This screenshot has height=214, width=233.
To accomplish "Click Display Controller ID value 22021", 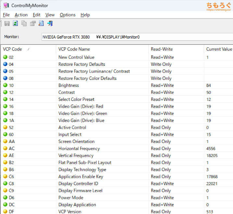I will pyautogui.click(x=212, y=184).
